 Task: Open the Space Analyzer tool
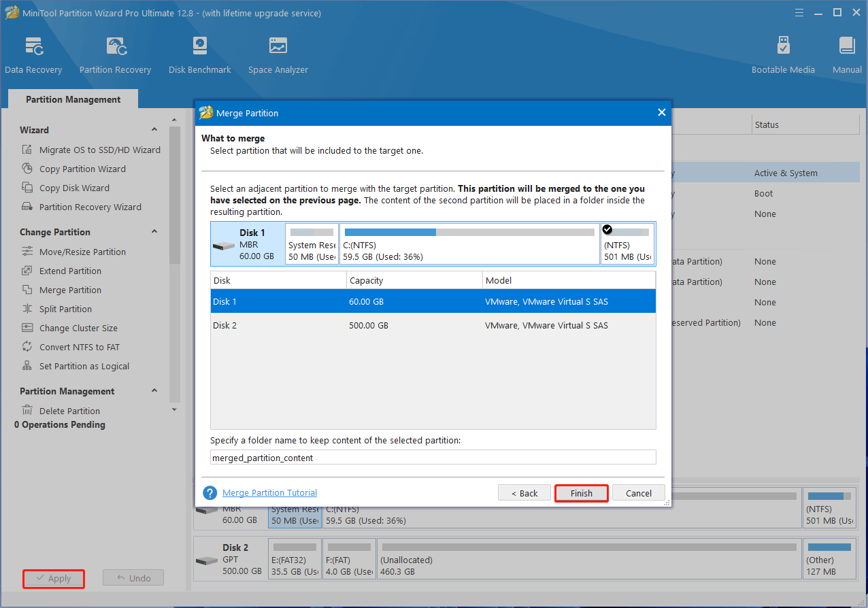pyautogui.click(x=278, y=55)
